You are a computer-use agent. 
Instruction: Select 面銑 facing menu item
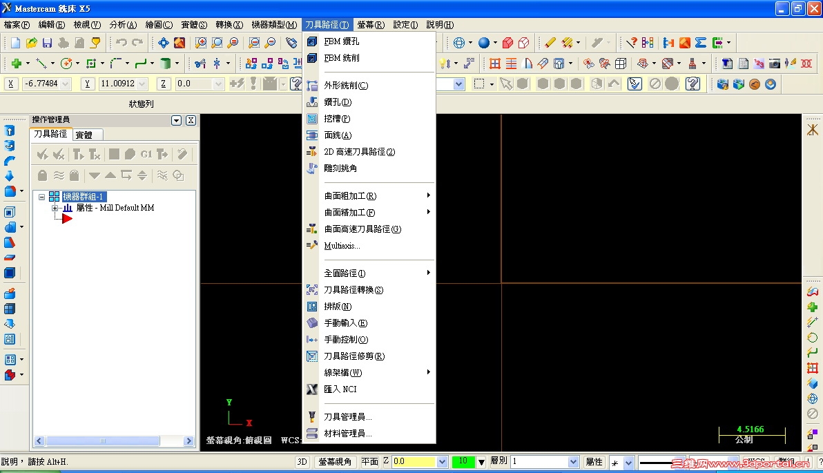click(369, 135)
